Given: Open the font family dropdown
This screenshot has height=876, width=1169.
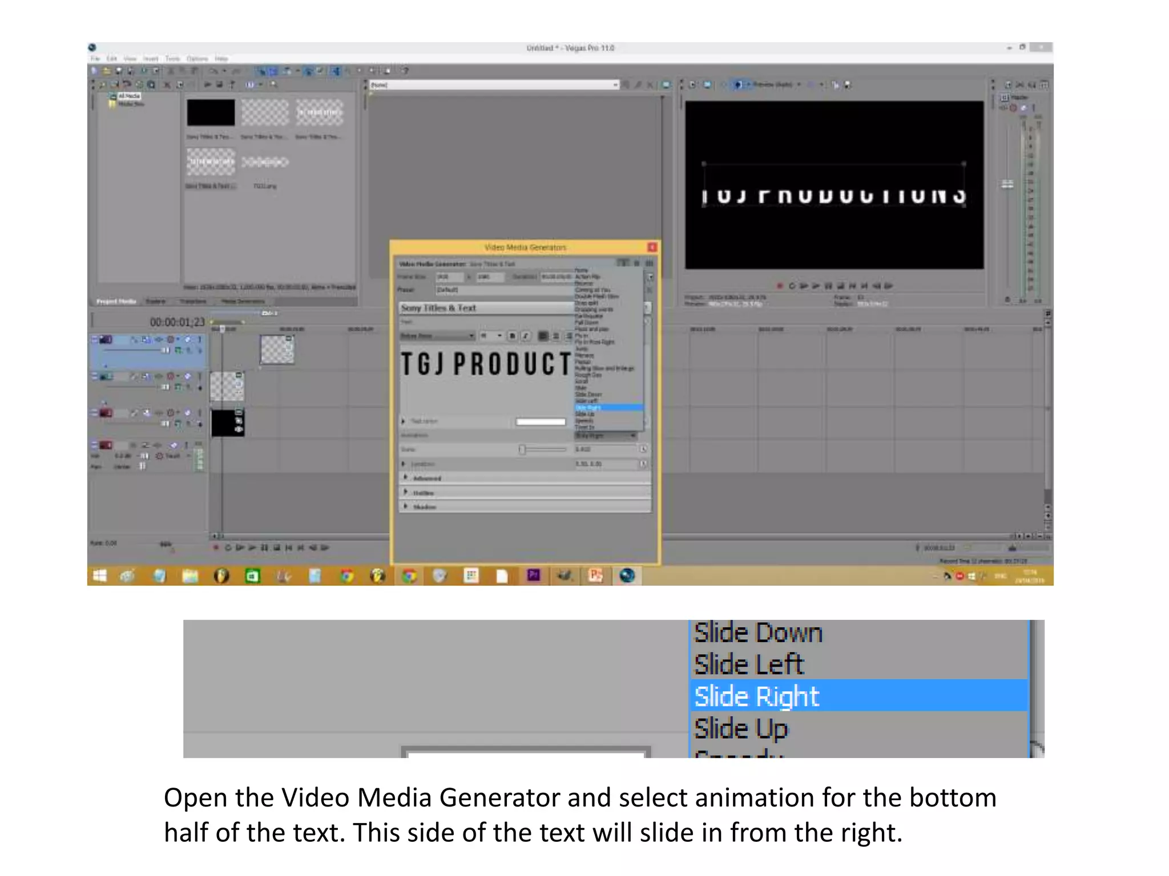Looking at the screenshot, I should 437,336.
